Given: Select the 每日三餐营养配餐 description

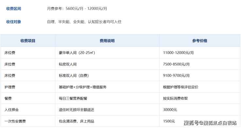Looking at the screenshot, I should click(x=73, y=98).
